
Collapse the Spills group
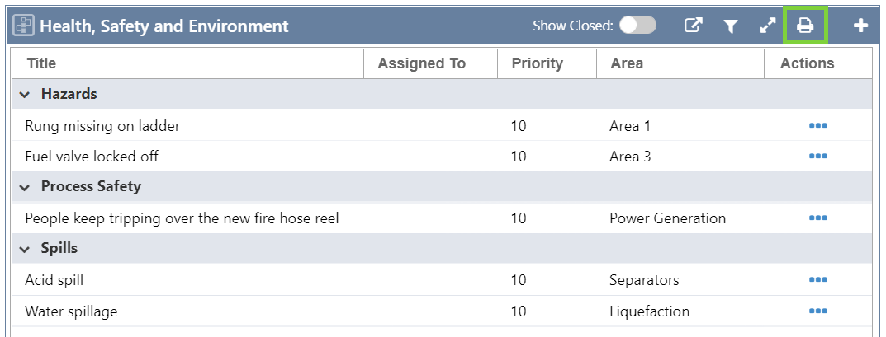24,249
